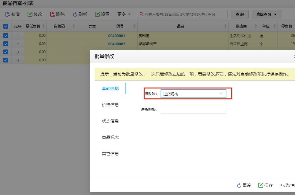Sort by 货号 column arrows
The image size is (295, 195).
tap(134, 26)
